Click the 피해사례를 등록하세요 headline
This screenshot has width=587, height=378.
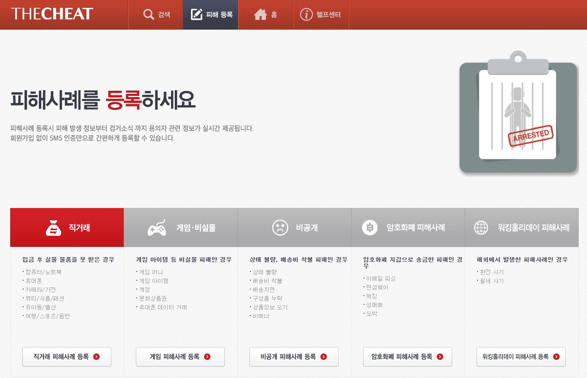click(x=103, y=100)
